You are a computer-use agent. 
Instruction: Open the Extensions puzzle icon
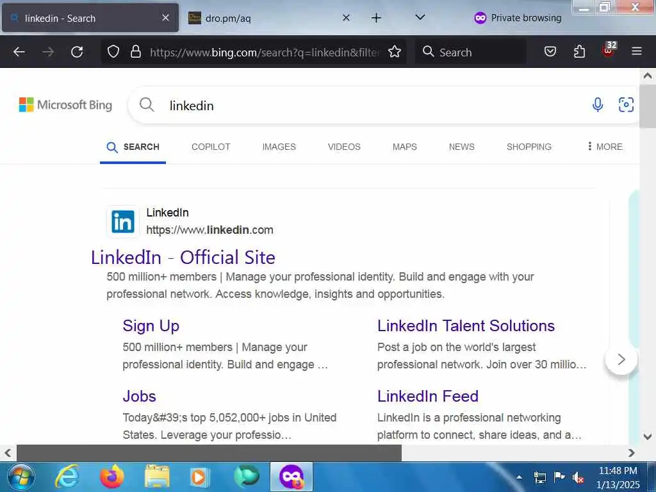pos(579,51)
